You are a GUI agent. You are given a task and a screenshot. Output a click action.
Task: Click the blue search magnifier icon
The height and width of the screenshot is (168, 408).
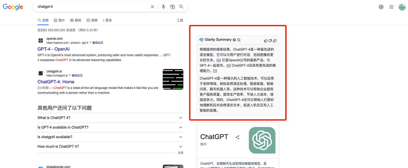click(x=181, y=7)
